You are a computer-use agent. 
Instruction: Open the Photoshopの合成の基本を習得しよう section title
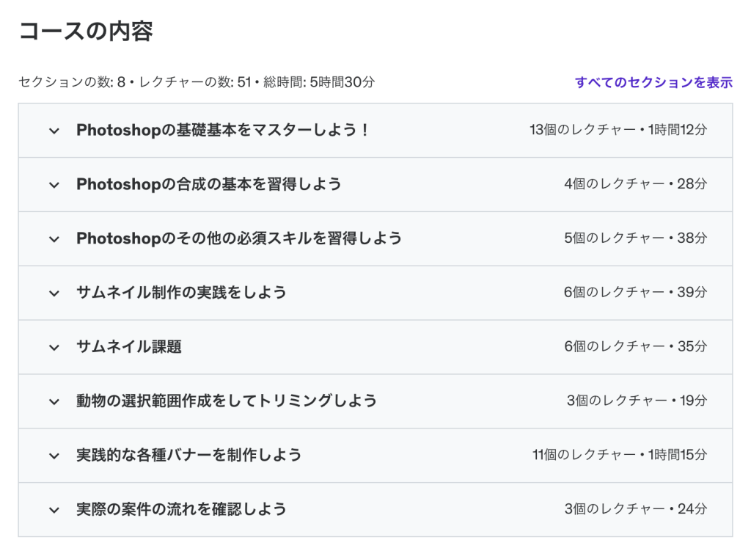tap(209, 184)
